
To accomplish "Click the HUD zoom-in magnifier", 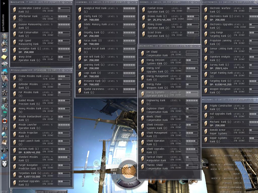I will 96,163.
